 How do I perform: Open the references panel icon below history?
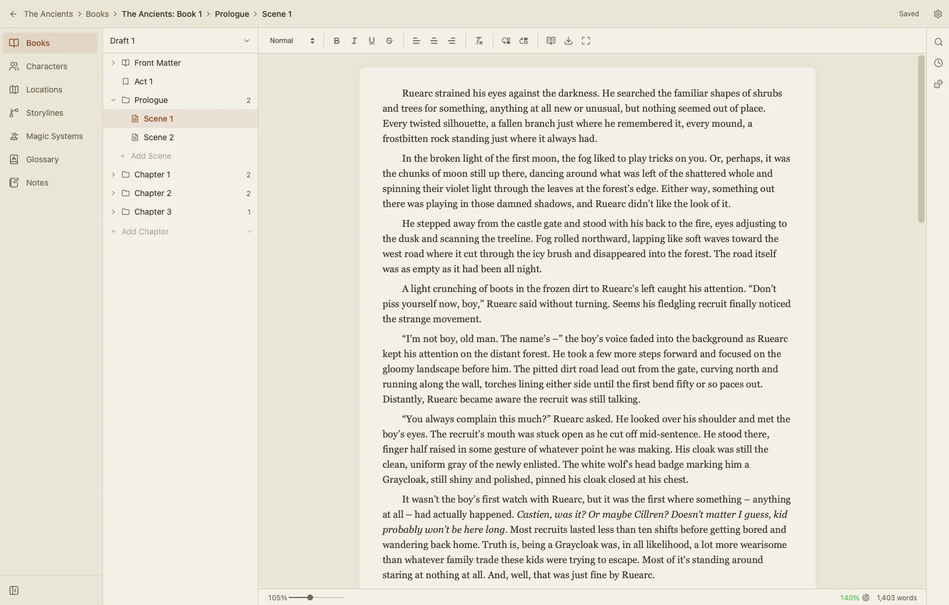click(x=938, y=84)
